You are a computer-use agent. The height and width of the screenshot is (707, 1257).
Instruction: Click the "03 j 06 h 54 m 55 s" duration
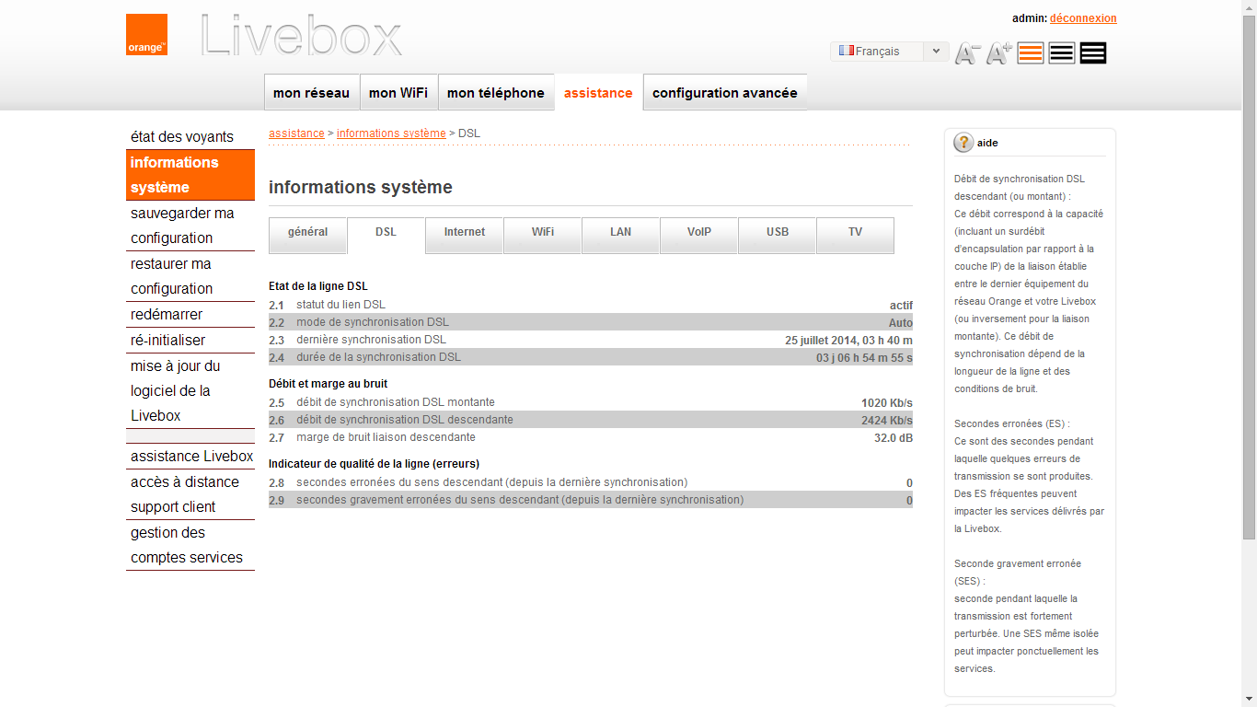[864, 357]
